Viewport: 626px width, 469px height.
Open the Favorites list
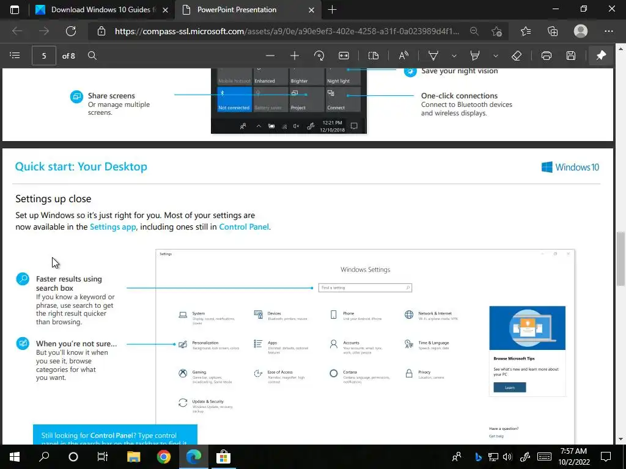point(526,31)
